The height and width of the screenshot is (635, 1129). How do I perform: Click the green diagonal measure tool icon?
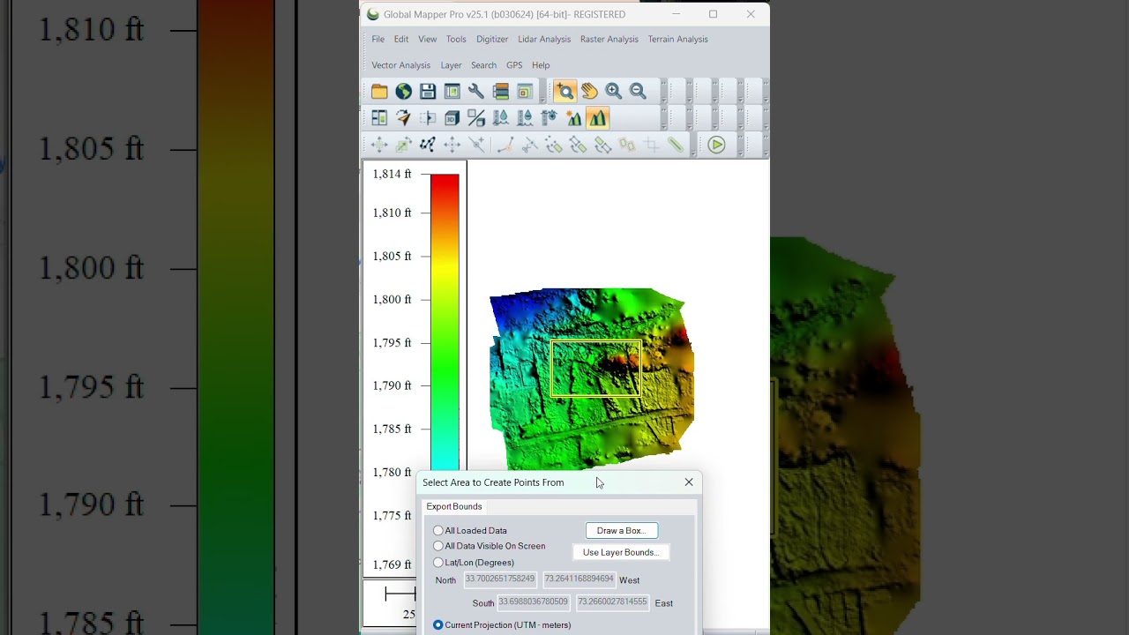(x=676, y=145)
